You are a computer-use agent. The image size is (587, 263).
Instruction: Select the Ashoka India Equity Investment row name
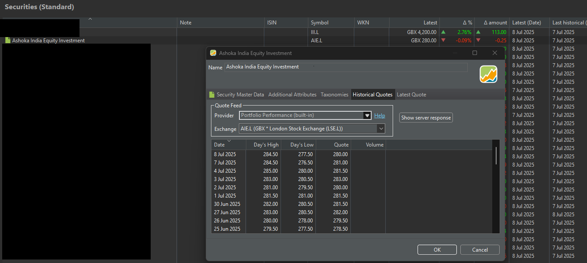tap(48, 41)
